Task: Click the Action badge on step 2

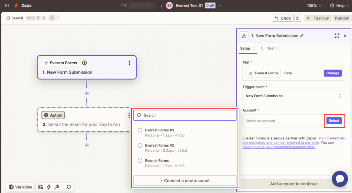Action: [x=53, y=115]
